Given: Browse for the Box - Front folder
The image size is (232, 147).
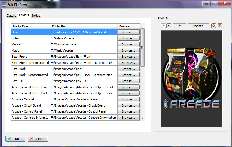Looking at the screenshot, I should click(x=128, y=57).
